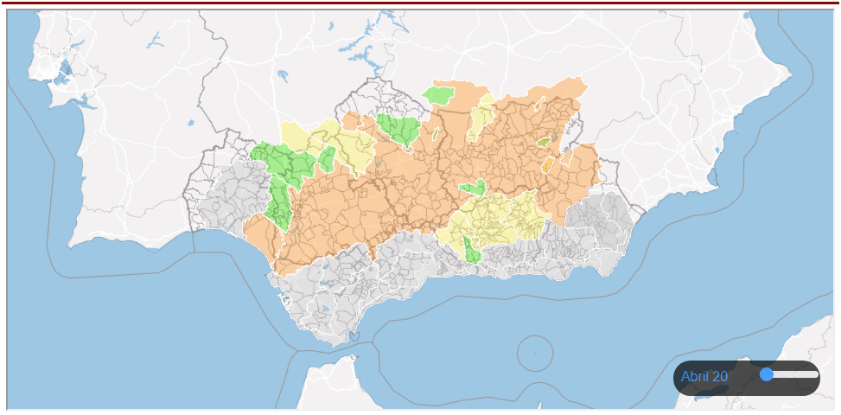Image resolution: width=841 pixels, height=415 pixels.
Task: Select the small olive-green municipality in the northeast orange area
Action: click(x=544, y=142)
